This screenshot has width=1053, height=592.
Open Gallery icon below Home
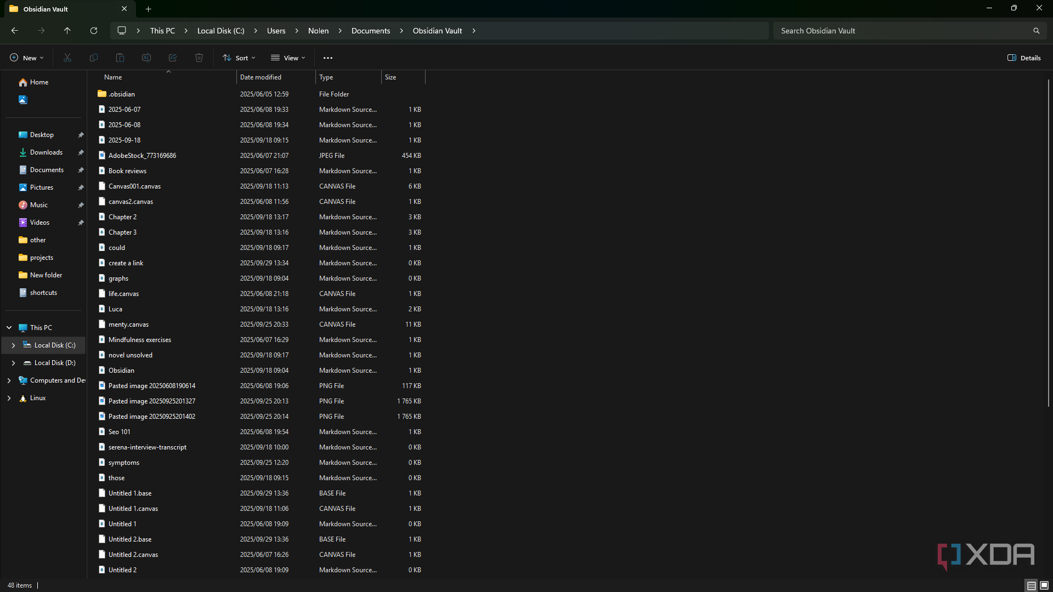pyautogui.click(x=22, y=100)
